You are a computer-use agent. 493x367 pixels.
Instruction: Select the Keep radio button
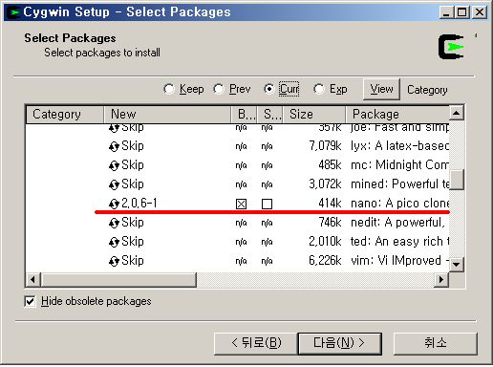coord(169,89)
